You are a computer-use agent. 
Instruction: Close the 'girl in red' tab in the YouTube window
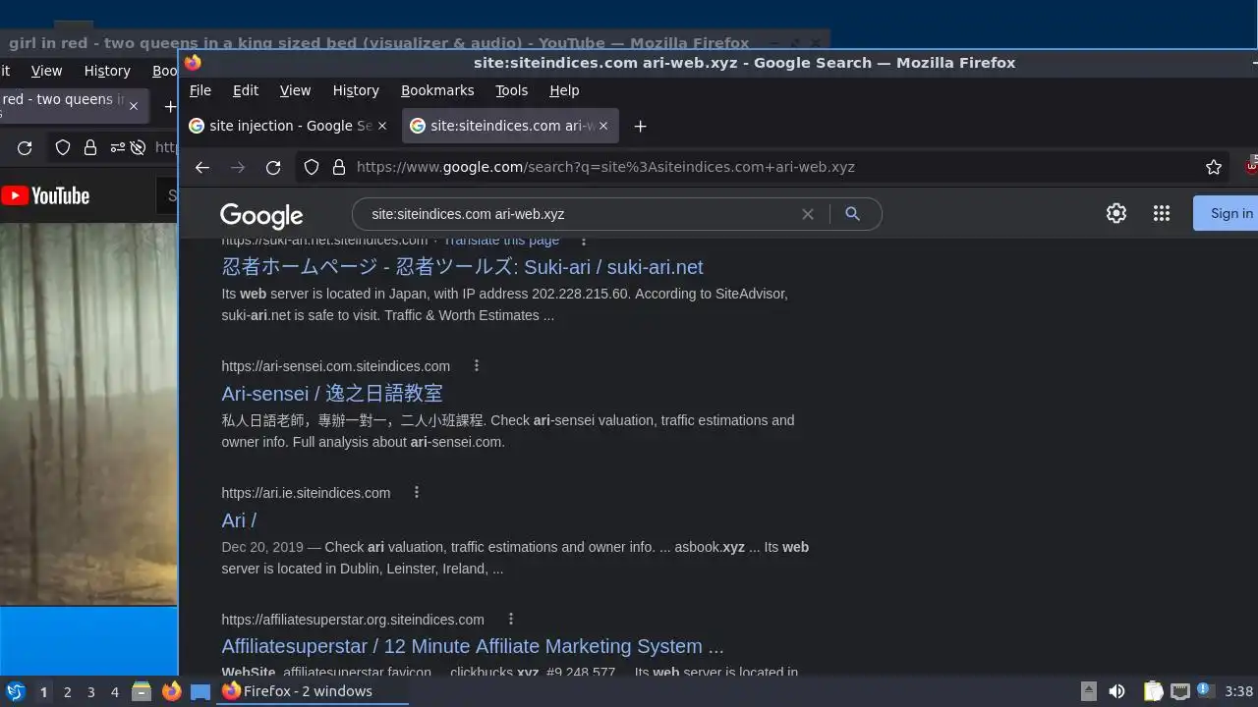(134, 106)
